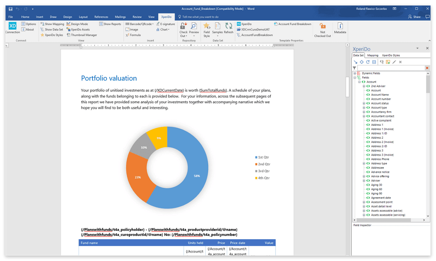
Task: Open XperiDo Assets
Action: point(78,29)
